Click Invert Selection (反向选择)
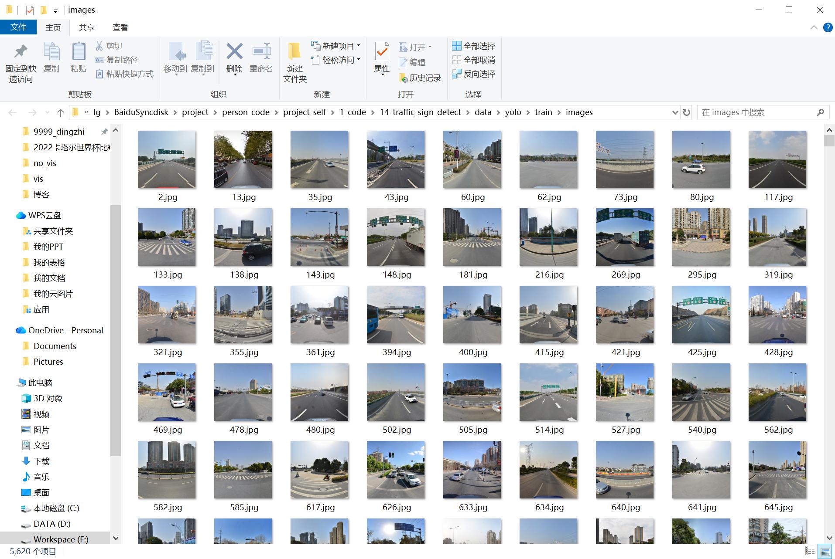The height and width of the screenshot is (559, 835). (x=474, y=74)
